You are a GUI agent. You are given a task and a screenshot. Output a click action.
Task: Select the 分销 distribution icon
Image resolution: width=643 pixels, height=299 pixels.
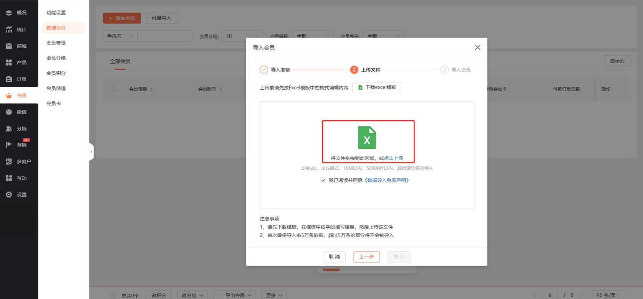[9, 128]
